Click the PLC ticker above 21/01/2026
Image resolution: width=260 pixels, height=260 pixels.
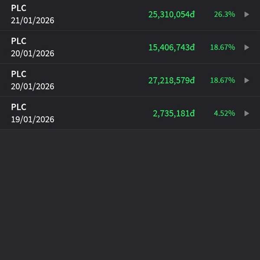(19, 8)
